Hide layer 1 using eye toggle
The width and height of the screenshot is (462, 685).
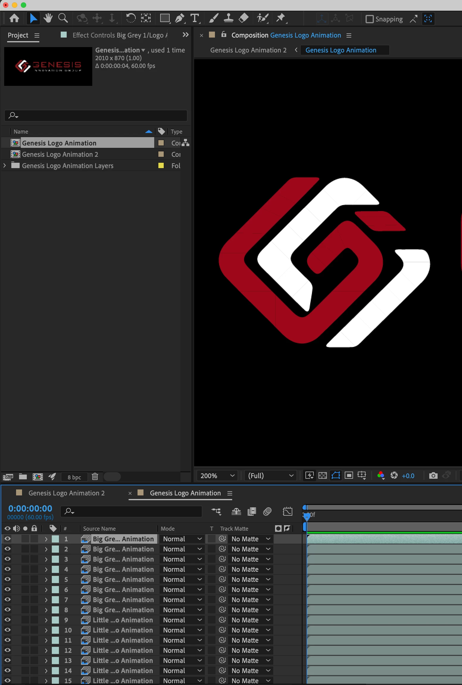click(7, 539)
